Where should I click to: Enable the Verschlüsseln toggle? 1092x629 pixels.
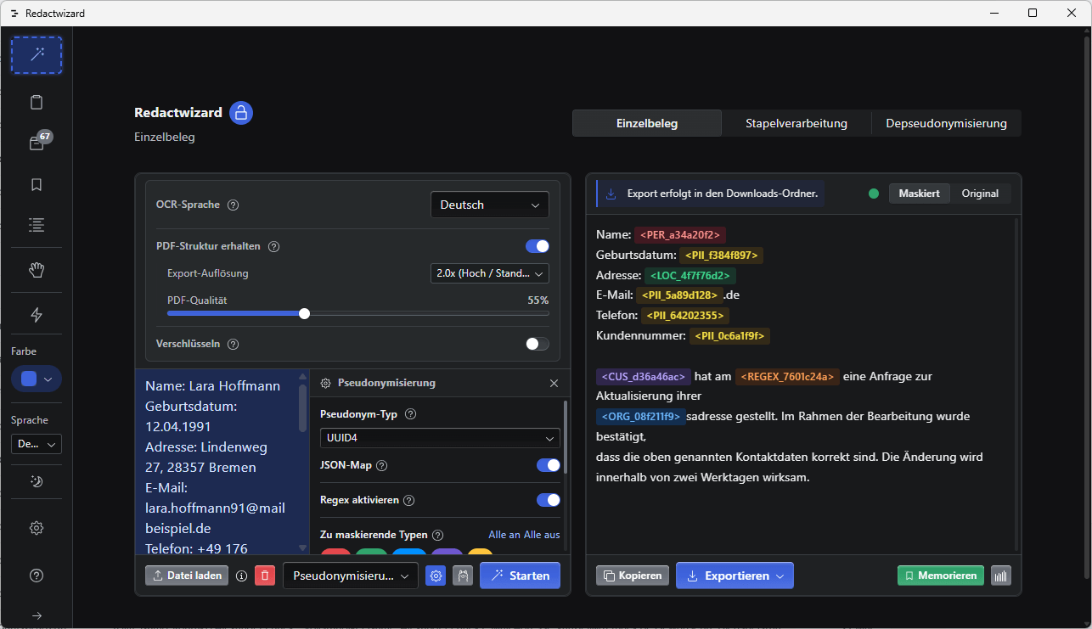coord(538,344)
